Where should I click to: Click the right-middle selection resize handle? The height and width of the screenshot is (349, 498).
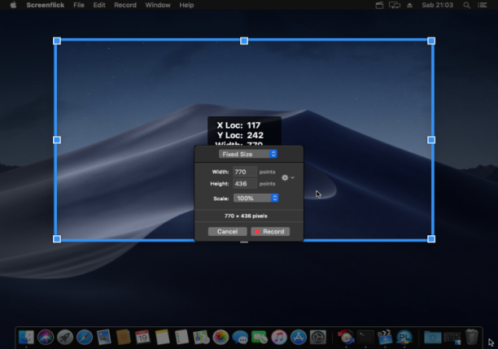coord(431,140)
